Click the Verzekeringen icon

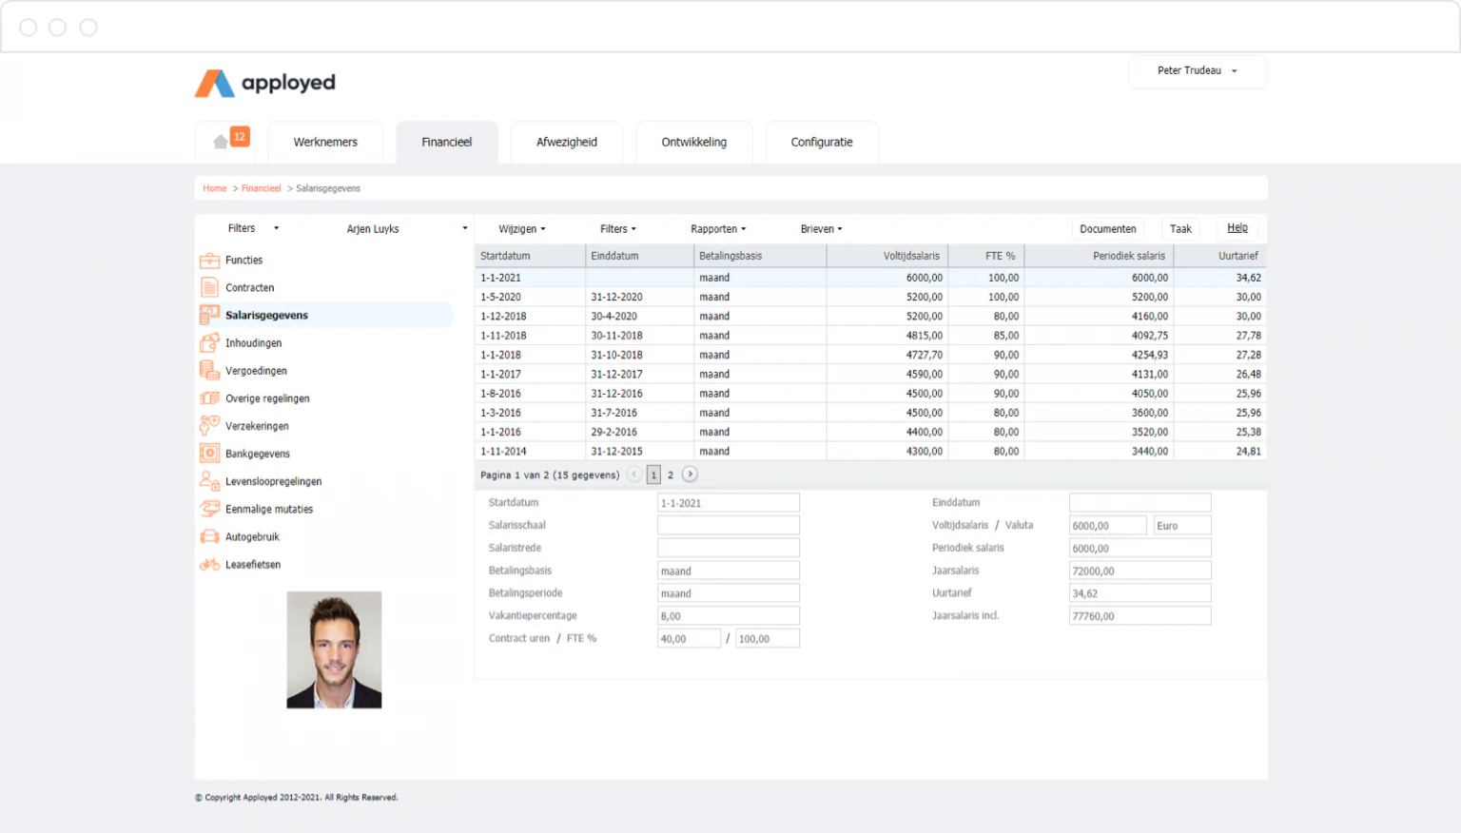(x=209, y=425)
